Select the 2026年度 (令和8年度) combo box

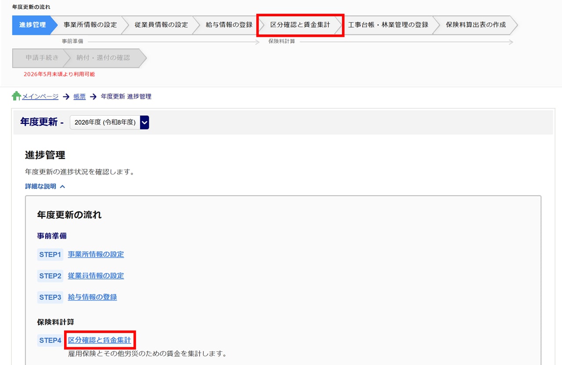[x=105, y=122]
